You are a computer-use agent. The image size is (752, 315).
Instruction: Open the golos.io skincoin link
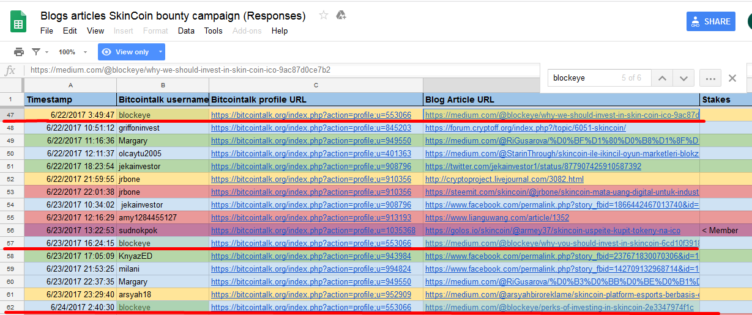click(553, 231)
